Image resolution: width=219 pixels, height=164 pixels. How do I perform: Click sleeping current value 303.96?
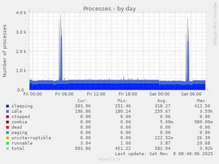tap(83, 106)
